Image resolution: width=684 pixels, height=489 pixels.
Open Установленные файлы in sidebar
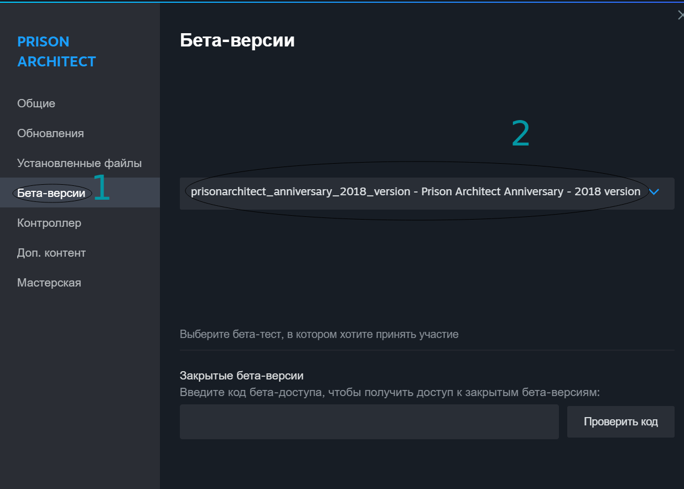[x=80, y=163]
